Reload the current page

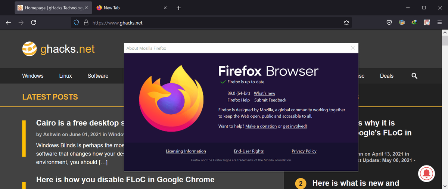34,23
